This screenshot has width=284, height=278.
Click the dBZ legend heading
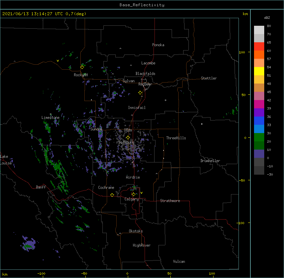(x=267, y=18)
